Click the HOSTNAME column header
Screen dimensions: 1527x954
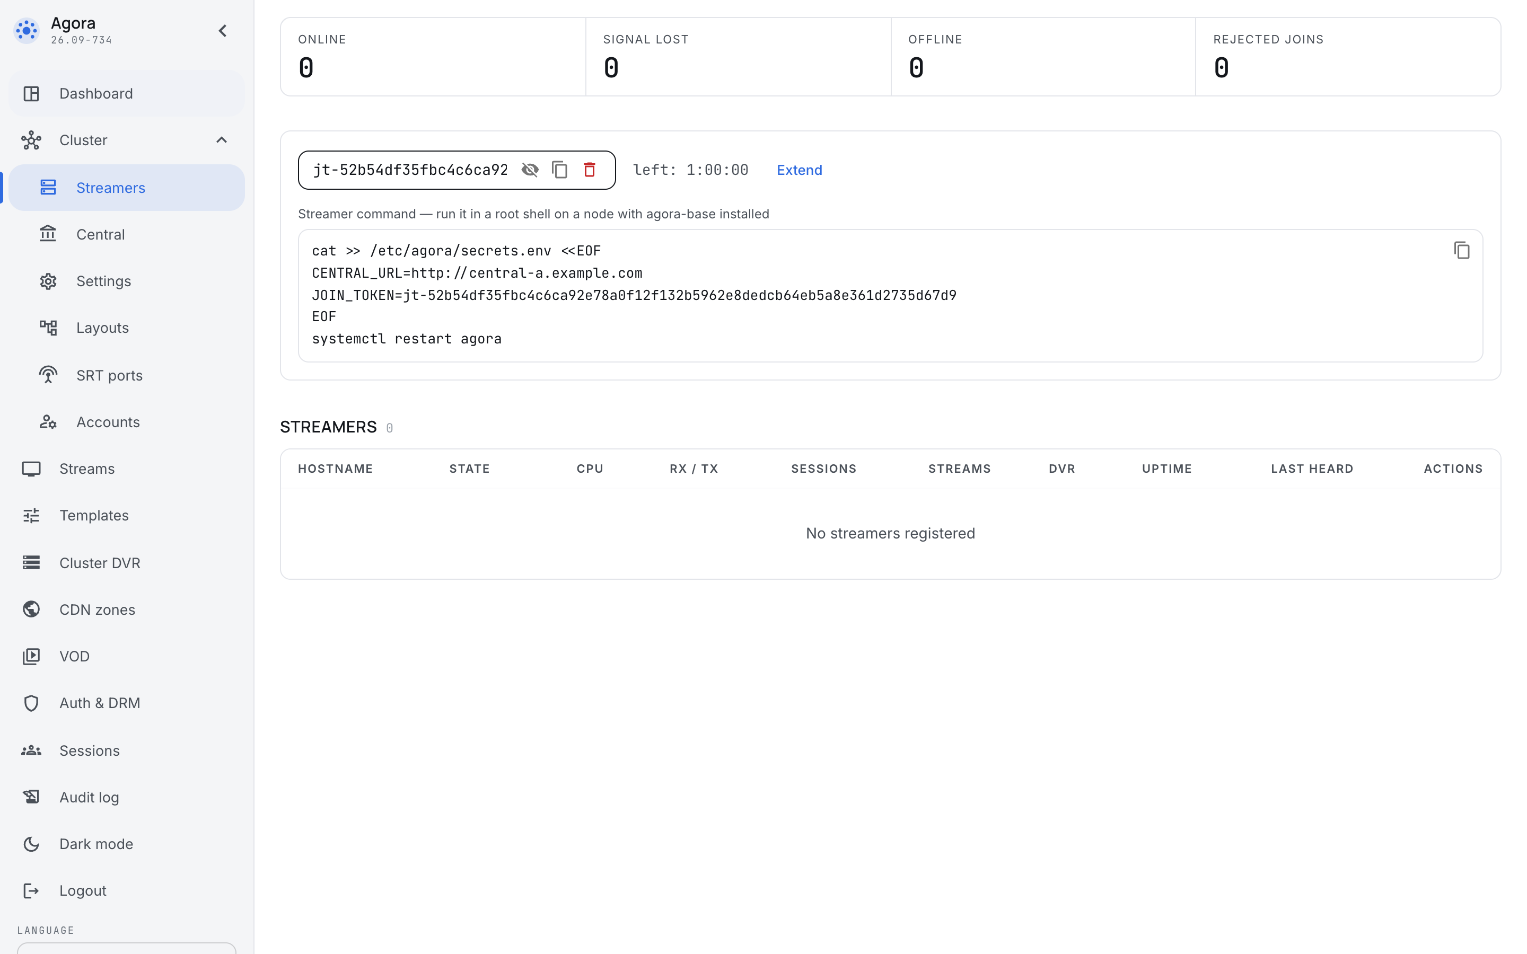click(x=335, y=468)
